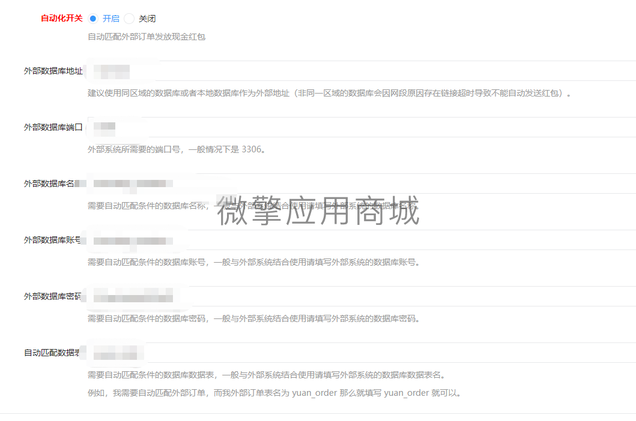Focus the 外部数据库账号 input field
636x421 pixels.
[362, 240]
